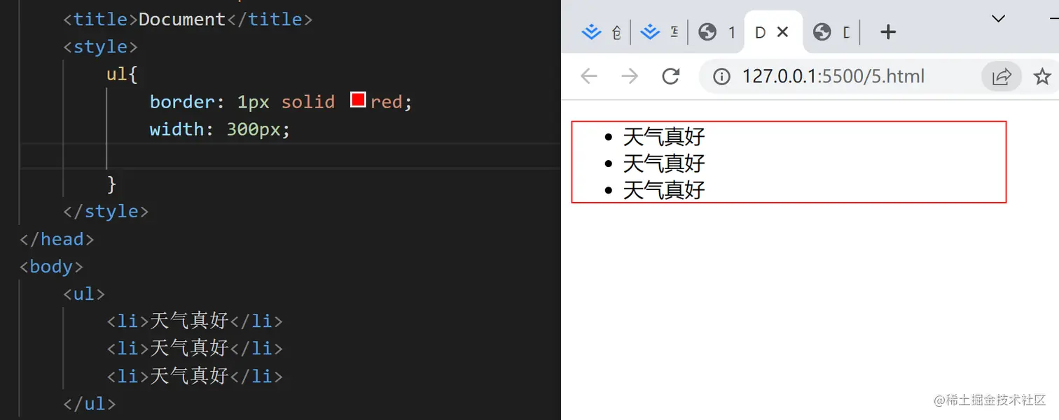Reload the 5.html page
1059x420 pixels.
pyautogui.click(x=671, y=76)
